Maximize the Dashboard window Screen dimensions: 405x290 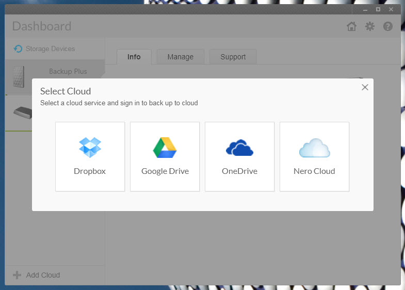pyautogui.click(x=378, y=10)
